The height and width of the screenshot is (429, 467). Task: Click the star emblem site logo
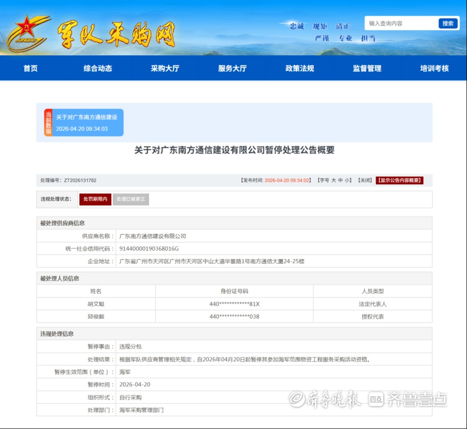(26, 34)
